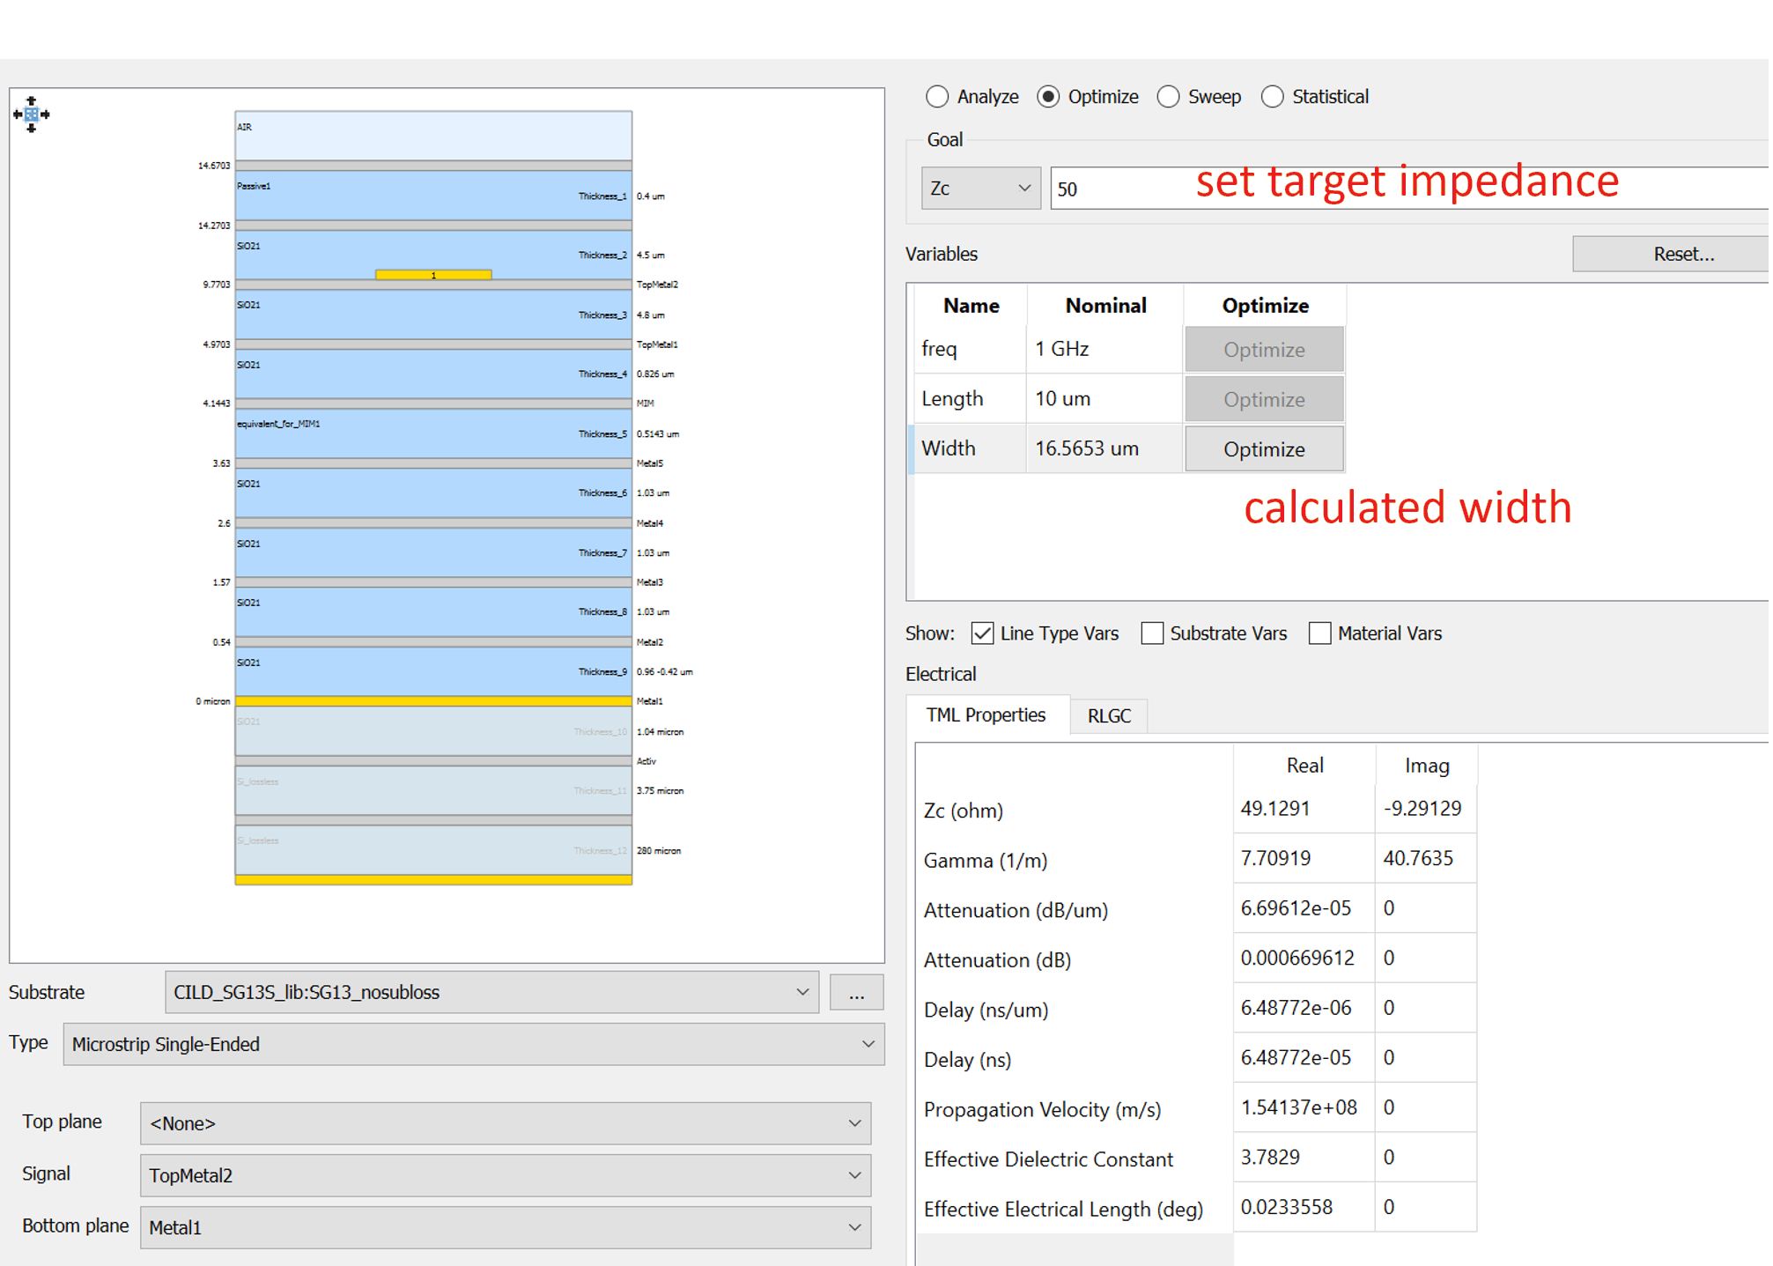The height and width of the screenshot is (1266, 1773).
Task: Click the Width nominal value 16.5653 um
Action: click(1104, 448)
